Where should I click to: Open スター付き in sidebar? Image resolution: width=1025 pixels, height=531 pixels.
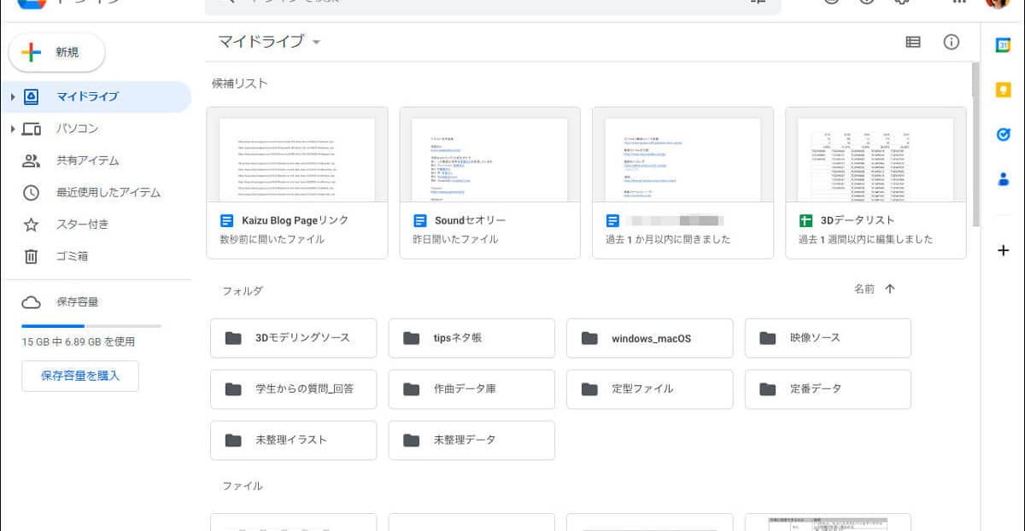pyautogui.click(x=82, y=225)
